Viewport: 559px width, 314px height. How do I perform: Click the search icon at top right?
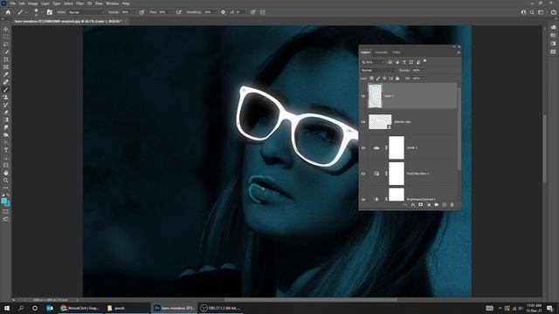[532, 12]
